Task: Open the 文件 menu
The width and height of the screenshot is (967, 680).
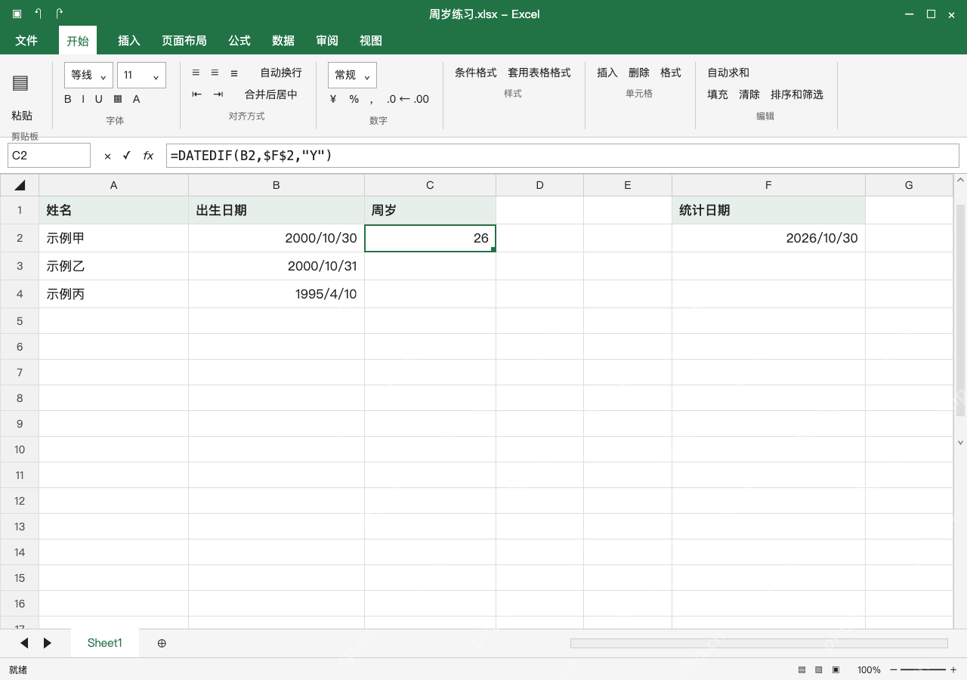Action: coord(26,41)
